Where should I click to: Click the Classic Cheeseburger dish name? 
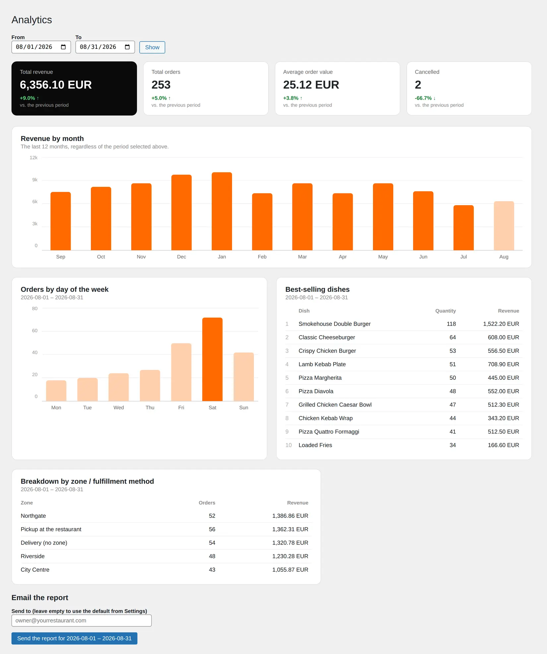(327, 337)
